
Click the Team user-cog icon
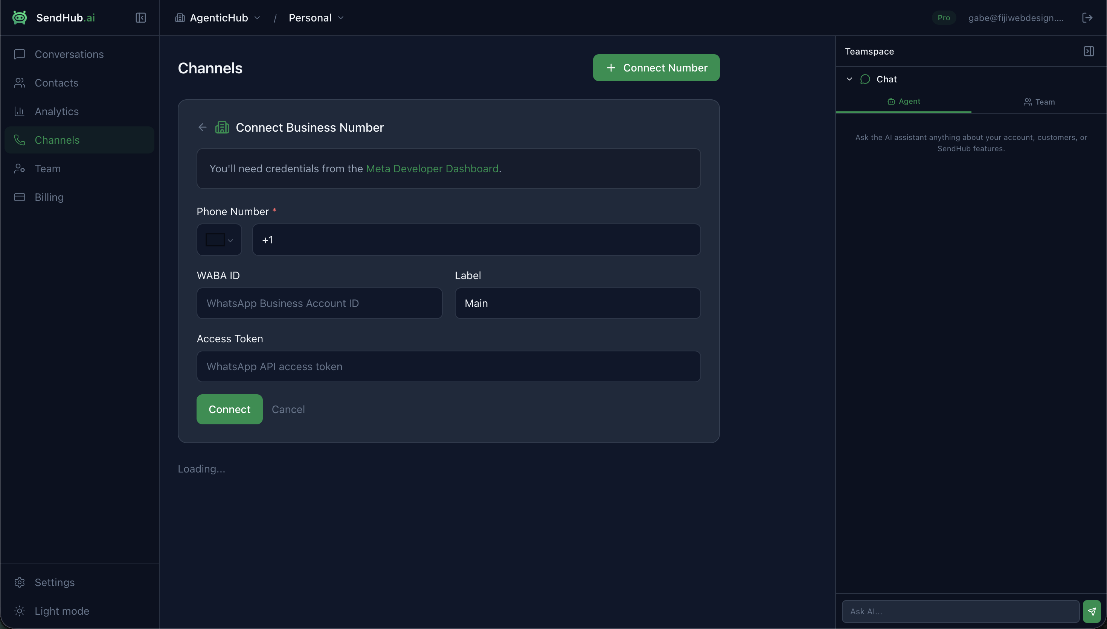pos(20,169)
